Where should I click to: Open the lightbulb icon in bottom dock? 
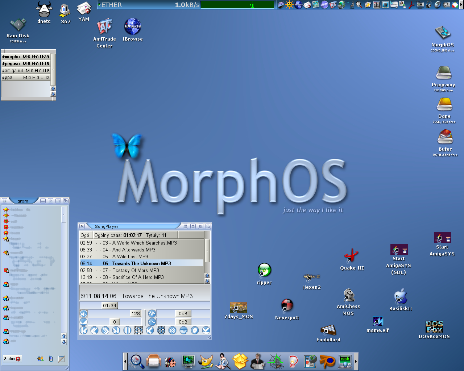293,361
